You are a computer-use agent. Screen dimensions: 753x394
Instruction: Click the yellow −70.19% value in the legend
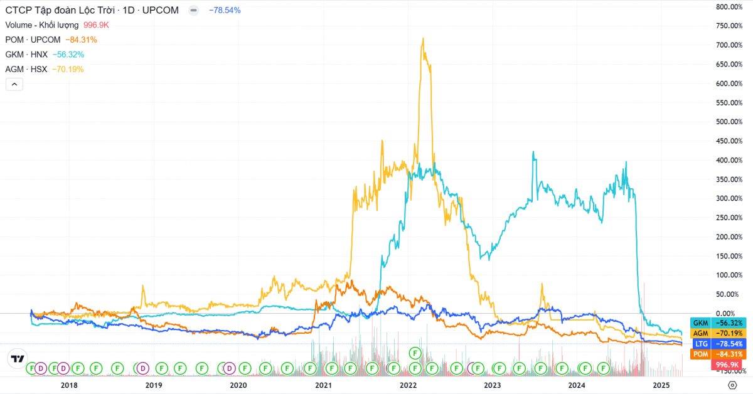[x=68, y=69]
